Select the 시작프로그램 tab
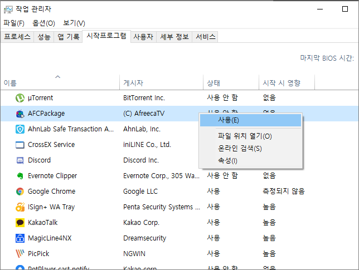The width and height of the screenshot is (359, 270). coord(106,36)
